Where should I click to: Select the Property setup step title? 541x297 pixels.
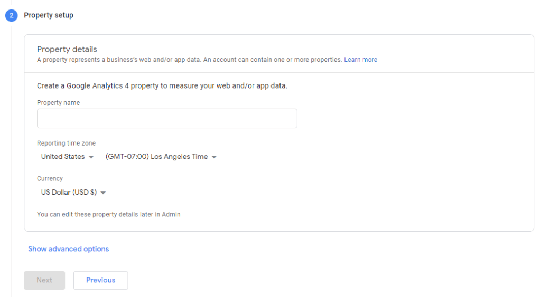coord(49,15)
